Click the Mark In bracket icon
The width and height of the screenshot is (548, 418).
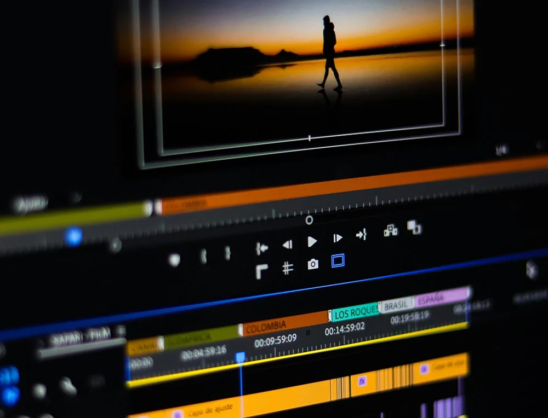[x=203, y=256]
